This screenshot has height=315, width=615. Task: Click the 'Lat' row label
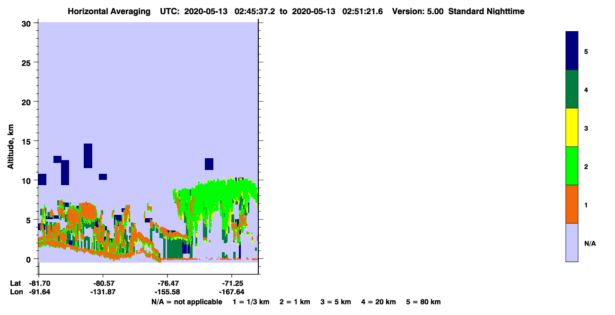click(16, 283)
